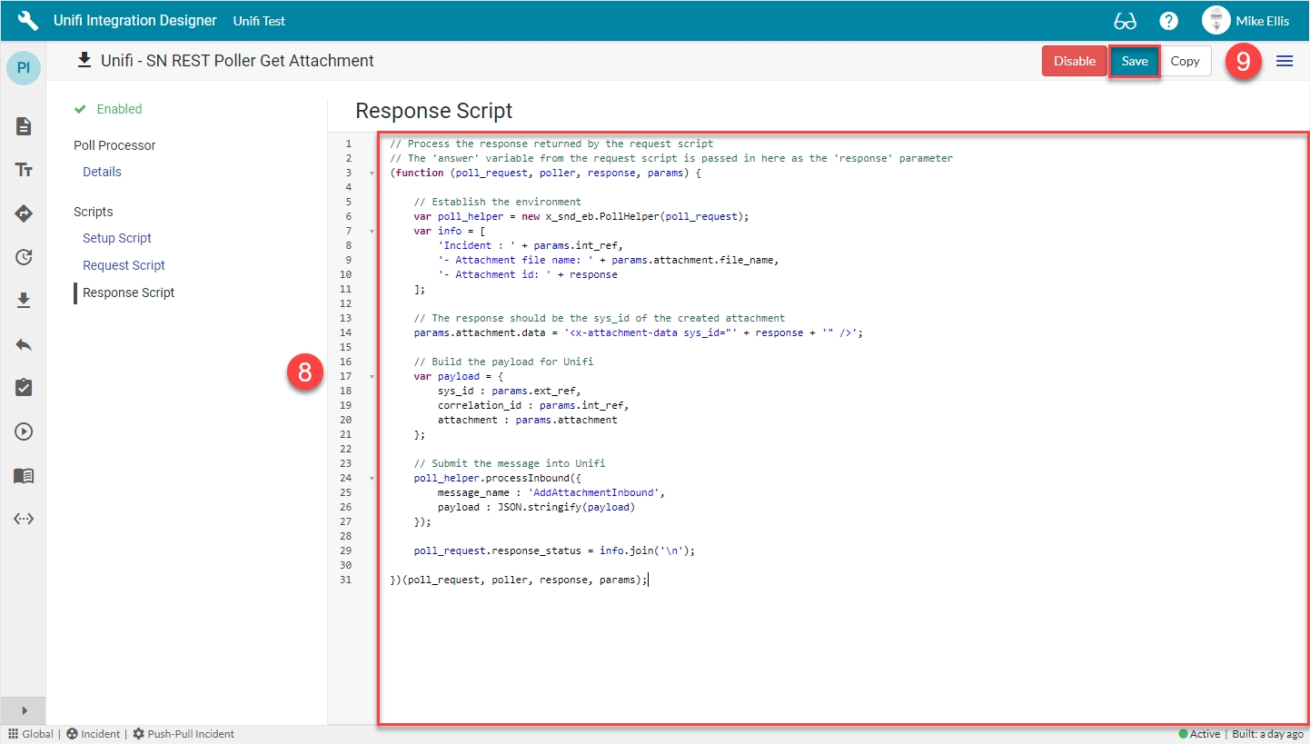The width and height of the screenshot is (1310, 744).
Task: Open the hamburger menu at top right
Action: 1285,61
